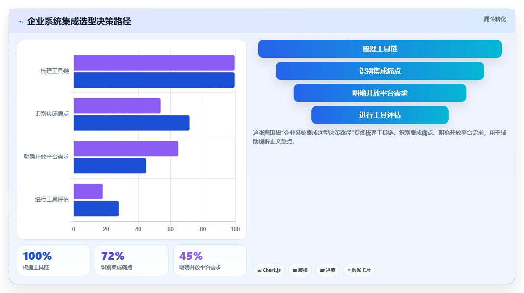This screenshot has width=524, height=293.
Task: Click the blue bar for 明确开放平台需求
Action: (110, 166)
